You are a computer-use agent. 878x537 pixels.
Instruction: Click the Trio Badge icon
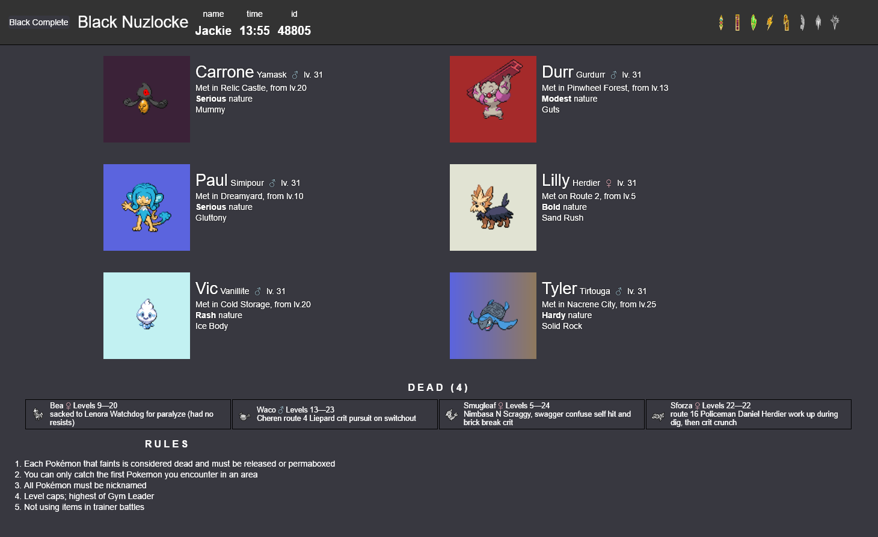click(721, 23)
